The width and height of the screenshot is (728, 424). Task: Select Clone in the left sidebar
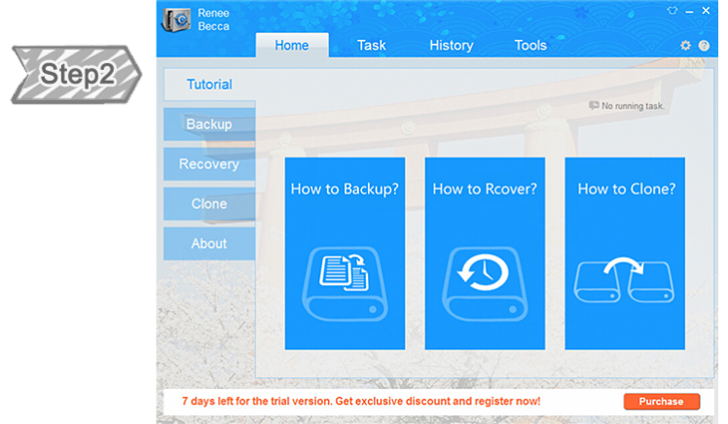[209, 204]
